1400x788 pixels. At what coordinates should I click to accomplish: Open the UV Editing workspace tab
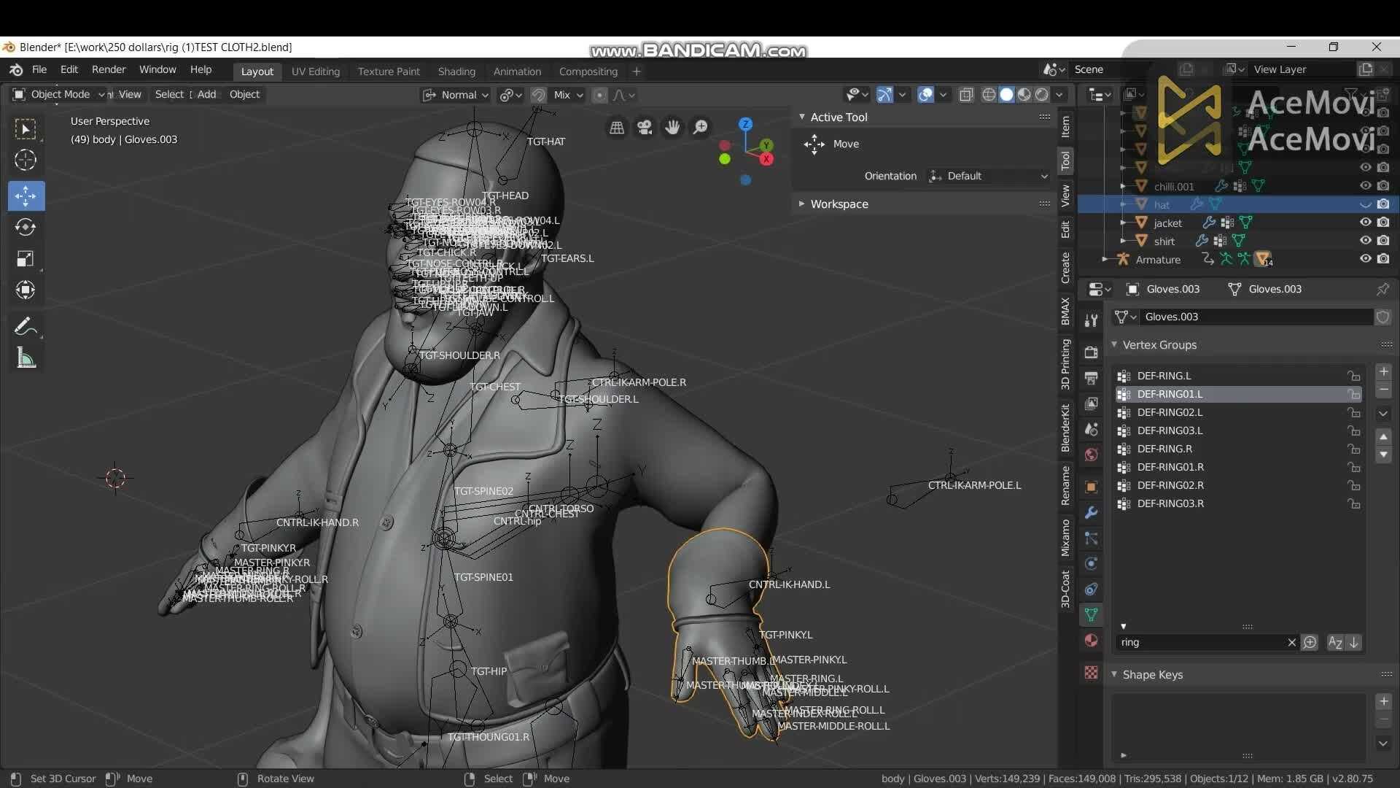pos(315,71)
